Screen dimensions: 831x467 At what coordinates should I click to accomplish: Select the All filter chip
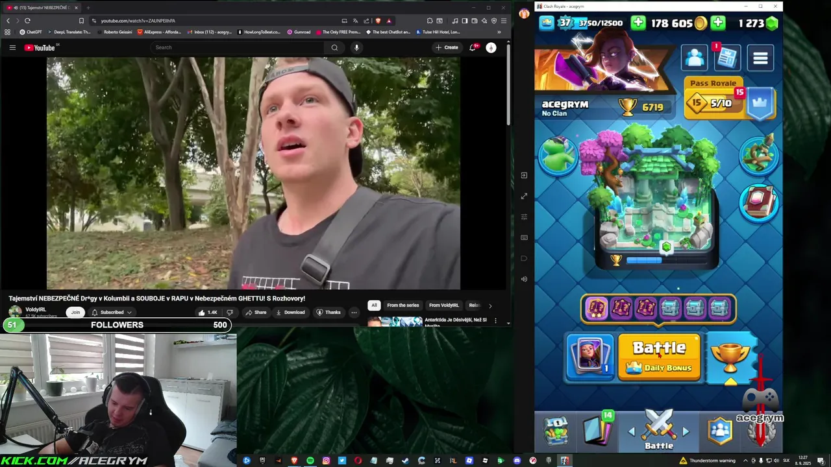point(374,305)
